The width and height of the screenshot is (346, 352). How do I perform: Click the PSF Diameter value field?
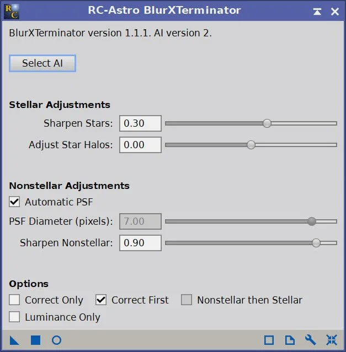(x=140, y=221)
